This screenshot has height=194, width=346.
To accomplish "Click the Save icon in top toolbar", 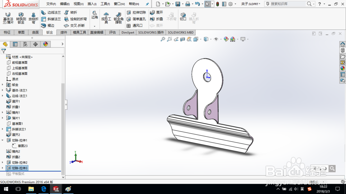I will tap(177, 4).
